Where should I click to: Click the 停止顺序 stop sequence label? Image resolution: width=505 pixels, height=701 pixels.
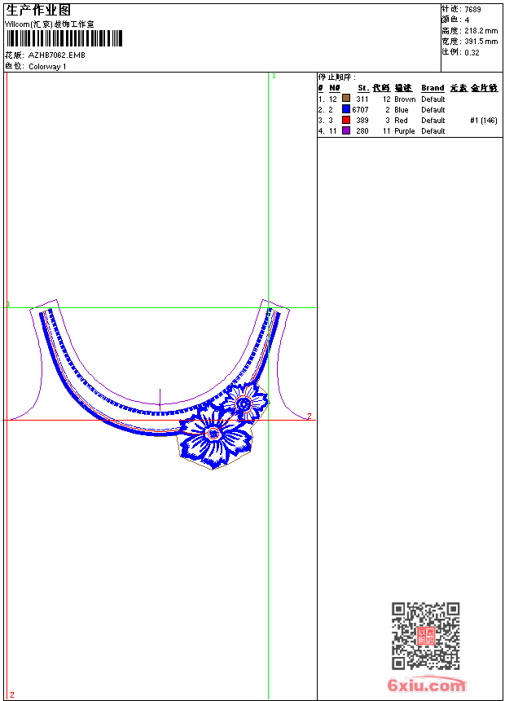coord(337,77)
